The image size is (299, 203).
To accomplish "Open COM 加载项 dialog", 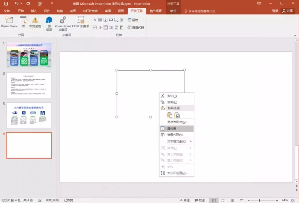I will point(81,22).
